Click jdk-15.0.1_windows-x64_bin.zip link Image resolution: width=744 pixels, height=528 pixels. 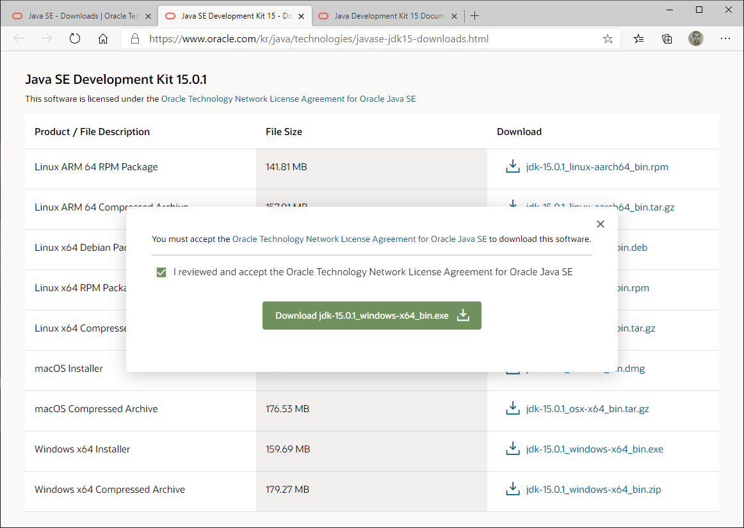(x=594, y=489)
